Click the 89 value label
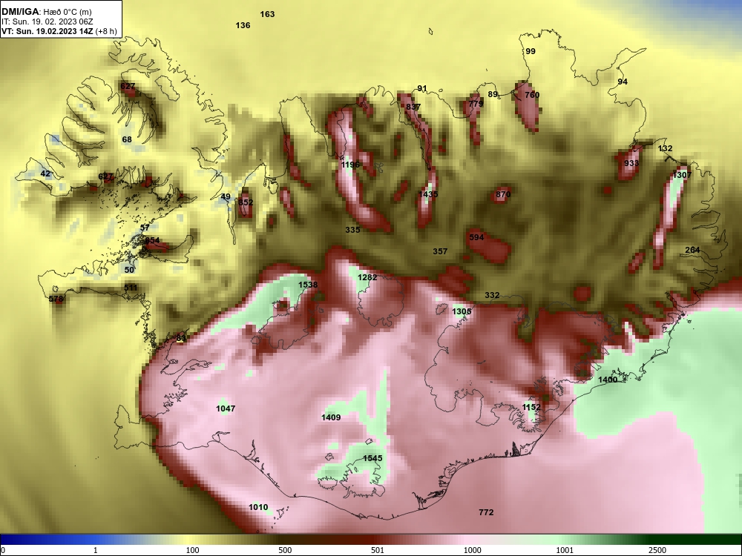Screen dimensions: 742x556 pyautogui.click(x=493, y=94)
